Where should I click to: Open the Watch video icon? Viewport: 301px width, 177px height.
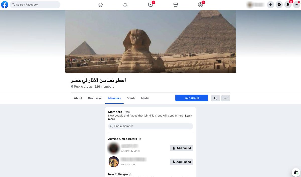150,5
